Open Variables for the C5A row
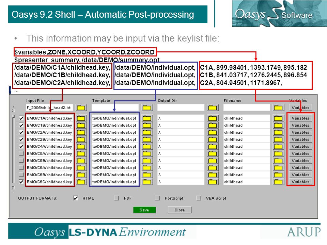The image size is (327, 245). [300, 154]
